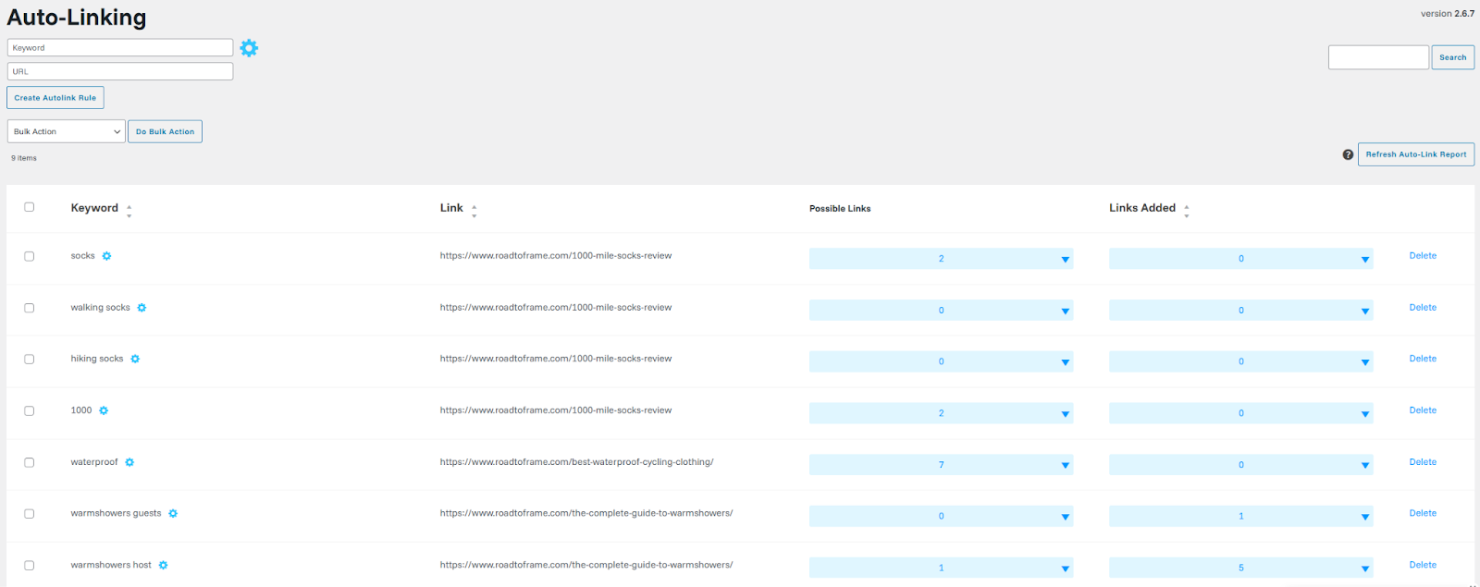The height and width of the screenshot is (587, 1480).
Task: Expand Possible Links dropdown for walking socks
Action: 941,311
